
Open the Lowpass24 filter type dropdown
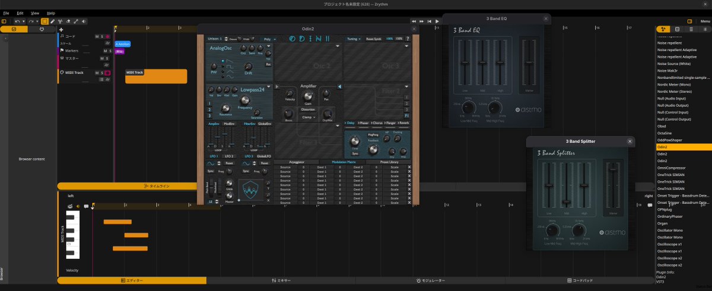coord(268,86)
